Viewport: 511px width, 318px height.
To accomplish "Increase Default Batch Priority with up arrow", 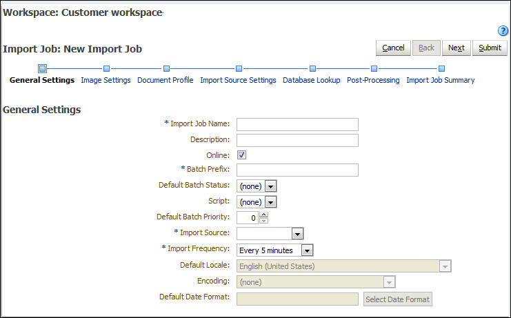I will 263,215.
